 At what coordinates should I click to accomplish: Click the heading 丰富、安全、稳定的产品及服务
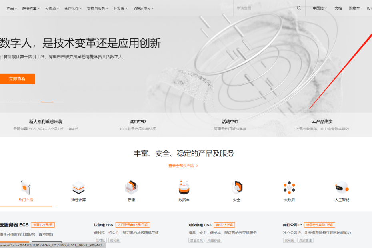(x=184, y=153)
